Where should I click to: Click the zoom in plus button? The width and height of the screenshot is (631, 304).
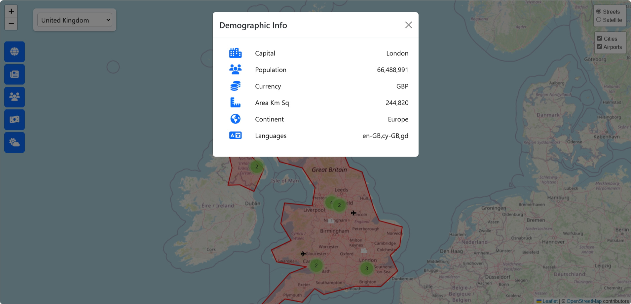[x=11, y=11]
